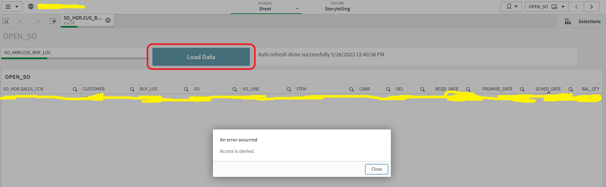Search within the REQD_DATE column
Viewport: 606px width, 187px height.
(x=468, y=90)
